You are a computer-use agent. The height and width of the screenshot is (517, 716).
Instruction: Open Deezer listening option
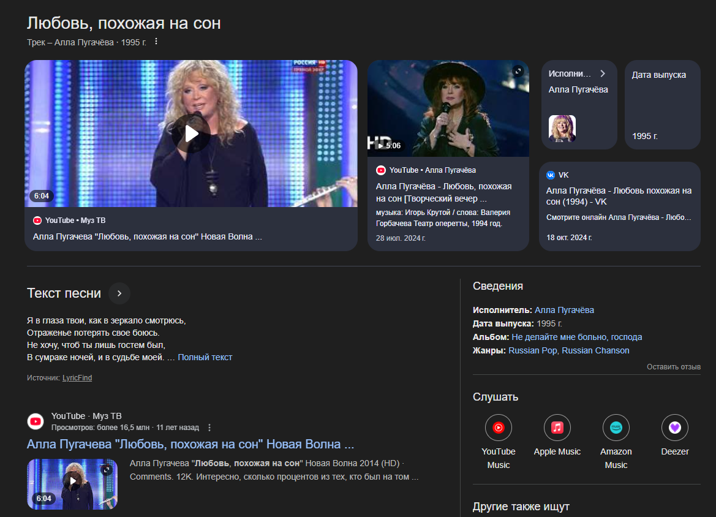674,428
